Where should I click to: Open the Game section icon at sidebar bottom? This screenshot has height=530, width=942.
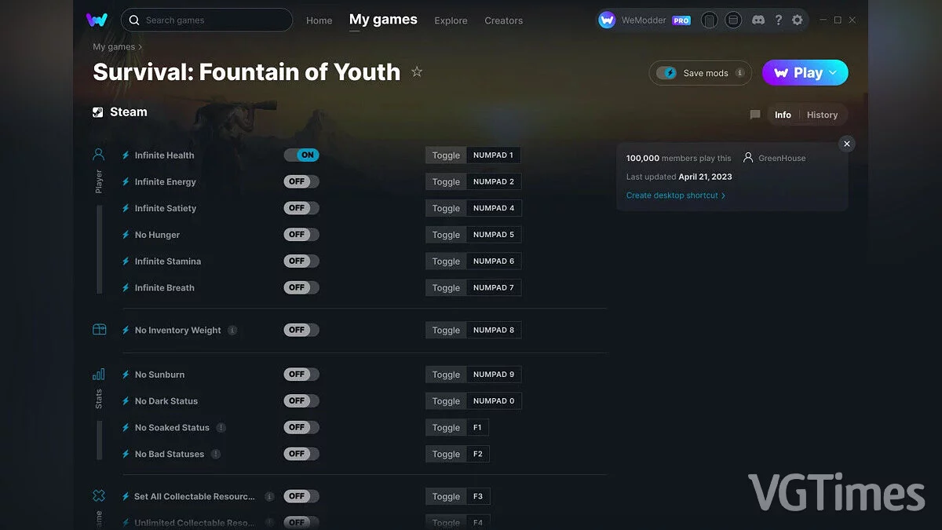coord(98,495)
